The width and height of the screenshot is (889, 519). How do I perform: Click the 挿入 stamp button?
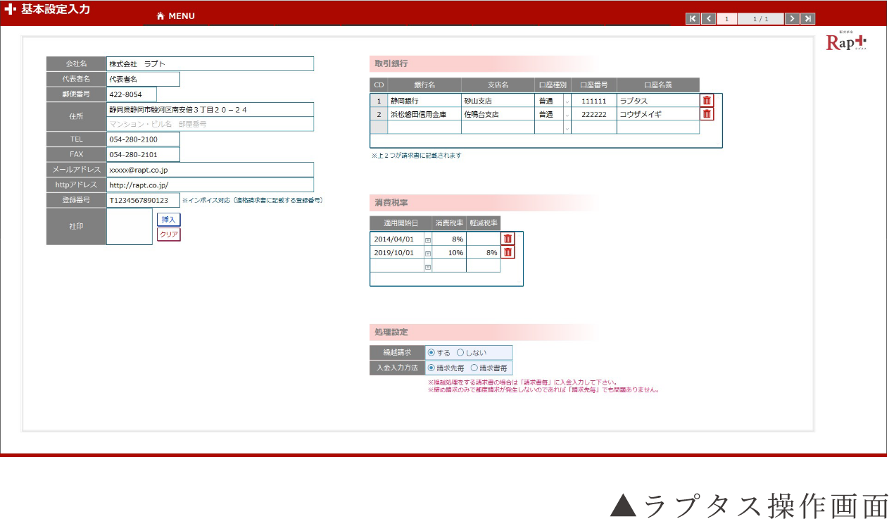click(x=168, y=219)
